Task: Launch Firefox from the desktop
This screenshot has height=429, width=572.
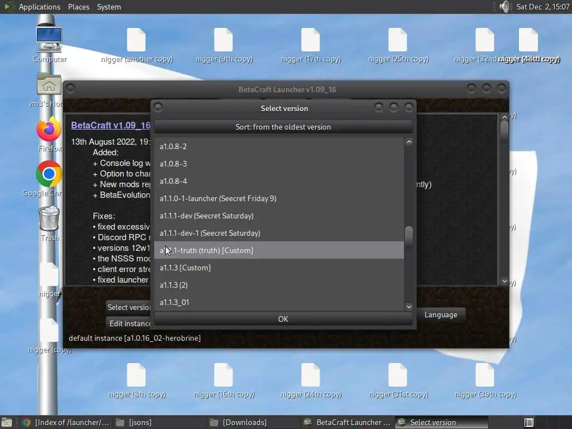Action: click(49, 134)
